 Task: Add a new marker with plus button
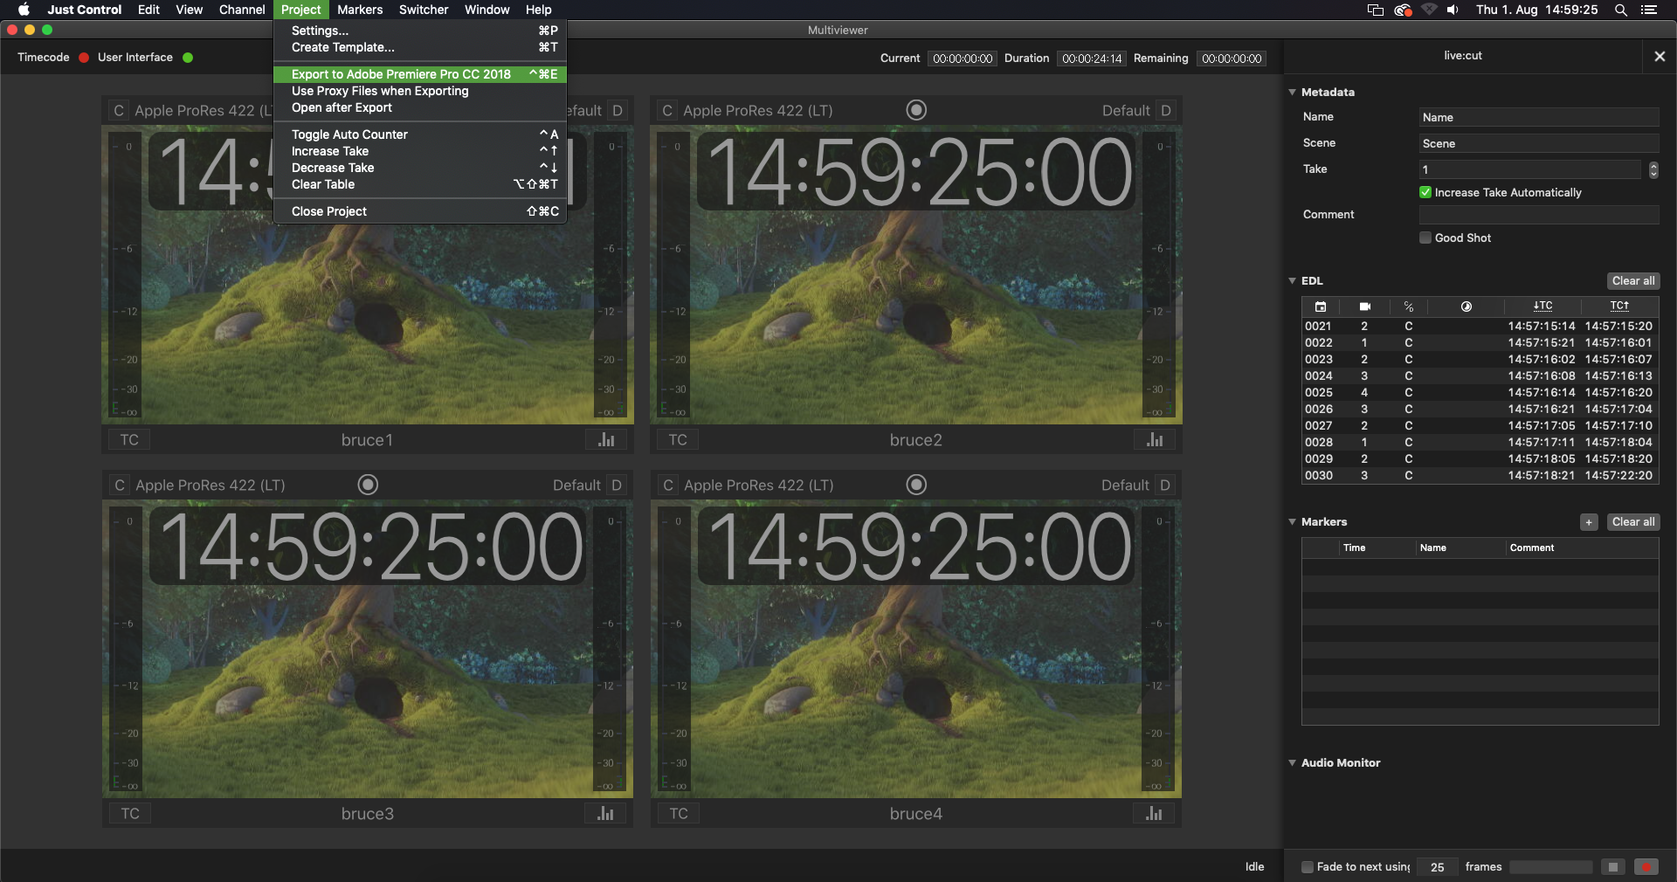1589,522
